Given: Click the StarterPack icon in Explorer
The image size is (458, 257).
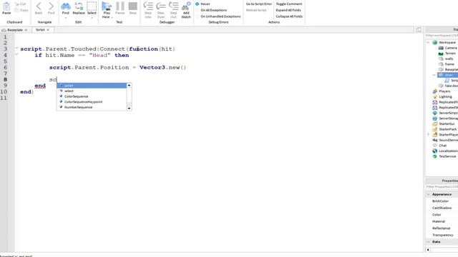Looking at the screenshot, I should click(x=434, y=129).
